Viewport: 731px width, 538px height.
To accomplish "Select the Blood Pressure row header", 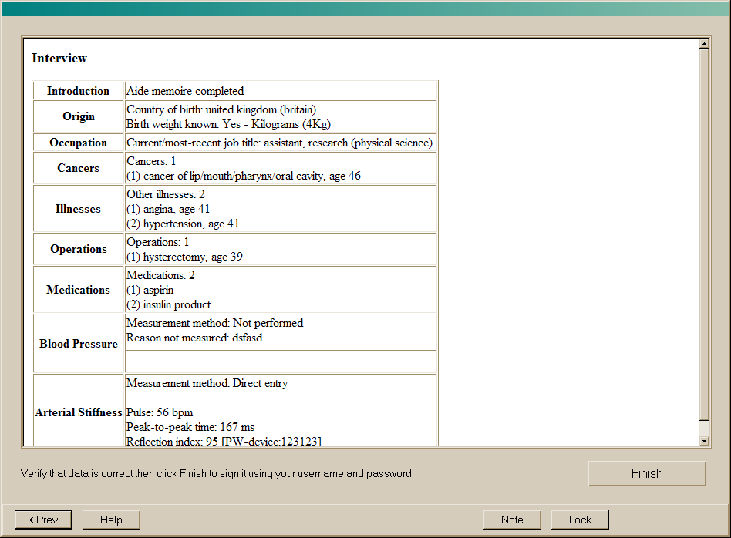I will point(79,344).
